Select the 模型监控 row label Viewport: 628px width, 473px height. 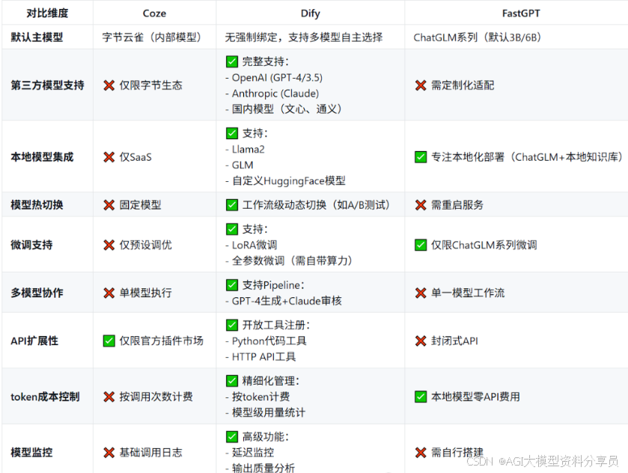(31, 453)
